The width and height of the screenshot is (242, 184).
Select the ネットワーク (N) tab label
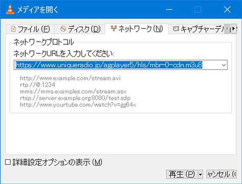[x=140, y=29]
